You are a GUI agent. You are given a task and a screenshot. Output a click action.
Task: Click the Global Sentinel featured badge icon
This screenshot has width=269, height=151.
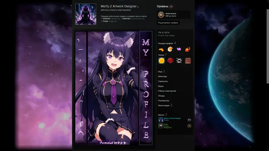(161, 15)
